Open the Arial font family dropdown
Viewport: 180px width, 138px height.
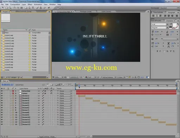(x=160, y=24)
